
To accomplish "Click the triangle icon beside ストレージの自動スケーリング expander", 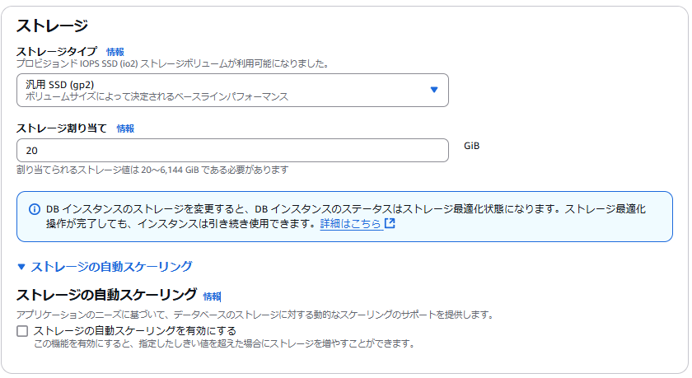I will tap(21, 266).
